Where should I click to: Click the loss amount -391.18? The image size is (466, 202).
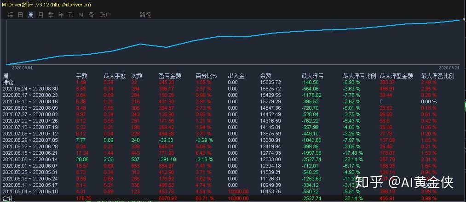click(x=167, y=159)
